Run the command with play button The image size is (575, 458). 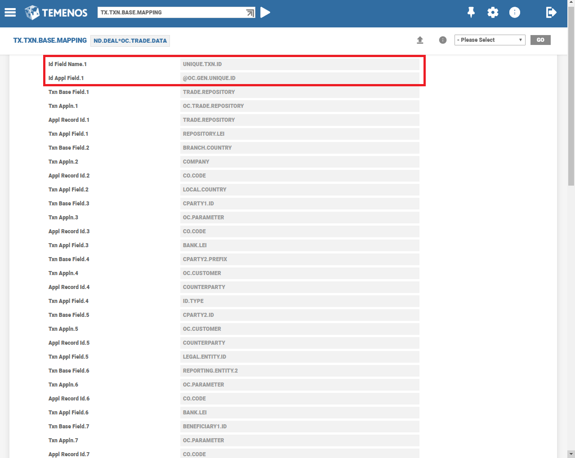click(x=265, y=13)
